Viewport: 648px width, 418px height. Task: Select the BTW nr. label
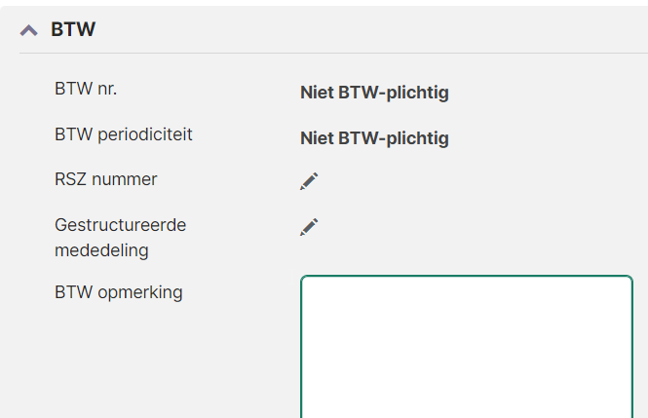(86, 89)
